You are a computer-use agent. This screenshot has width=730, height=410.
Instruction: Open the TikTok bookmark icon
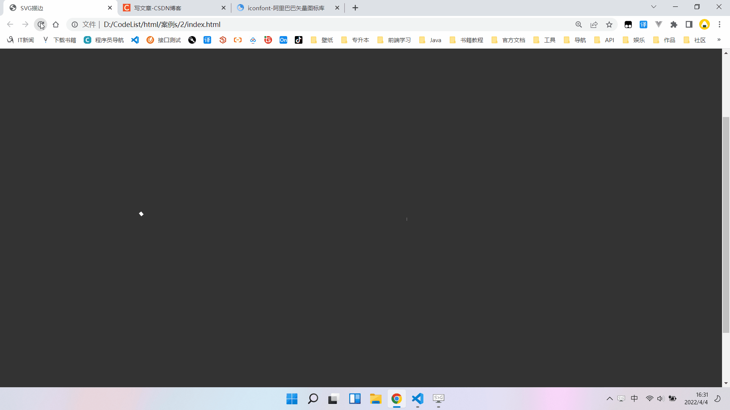[299, 40]
